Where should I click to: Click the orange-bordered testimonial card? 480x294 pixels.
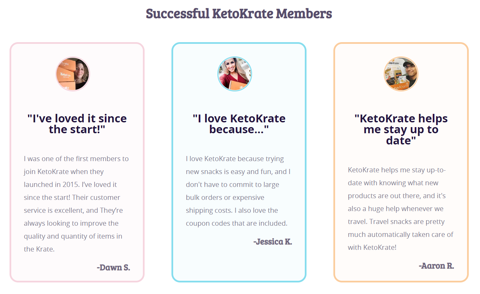(x=401, y=162)
